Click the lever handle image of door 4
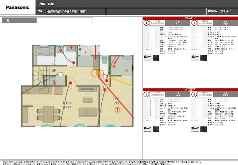This screenshot has height=165, width=238. coord(195,129)
